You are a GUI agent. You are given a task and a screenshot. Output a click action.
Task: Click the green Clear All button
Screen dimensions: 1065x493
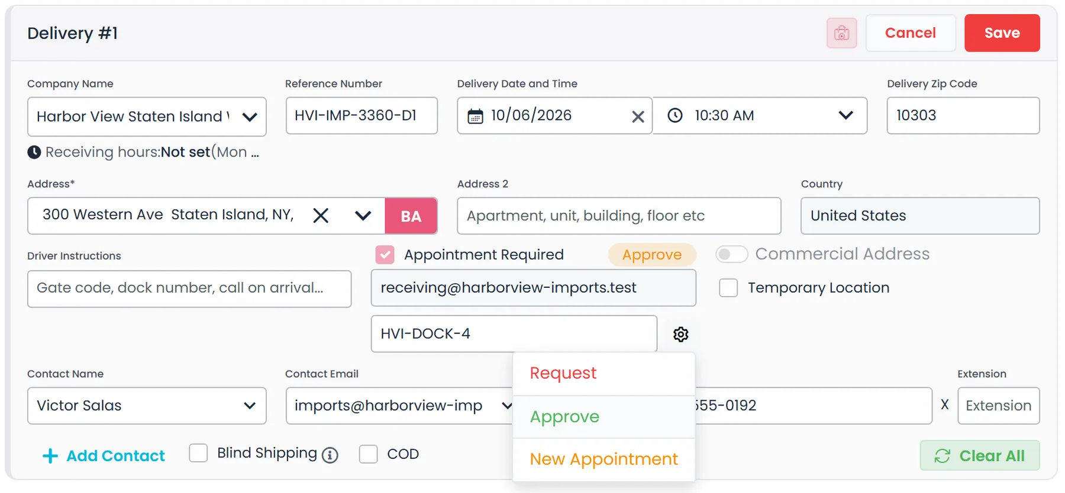tap(979, 456)
